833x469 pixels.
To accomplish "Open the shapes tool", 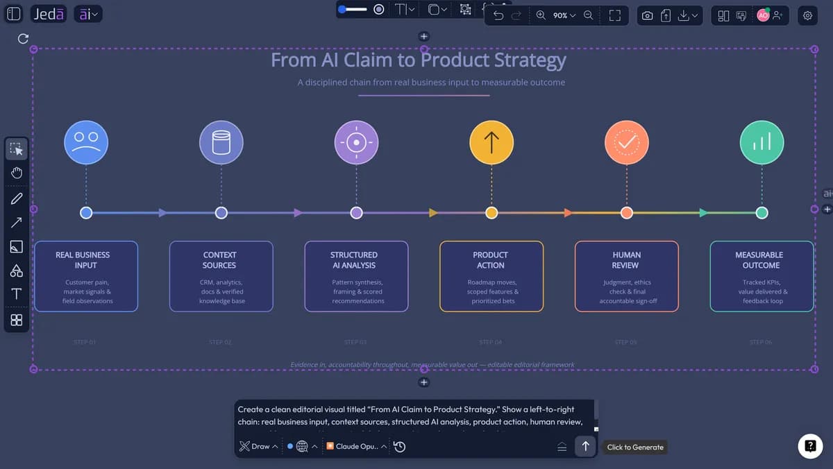I will 17,270.
